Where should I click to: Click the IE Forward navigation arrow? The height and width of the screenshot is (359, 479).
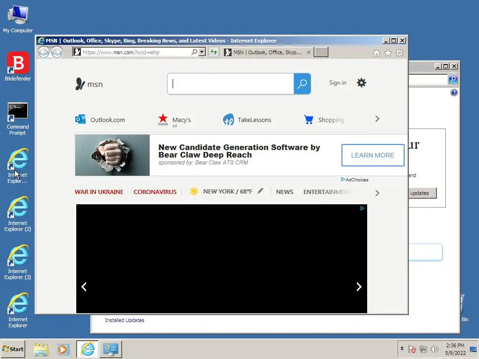click(x=57, y=52)
